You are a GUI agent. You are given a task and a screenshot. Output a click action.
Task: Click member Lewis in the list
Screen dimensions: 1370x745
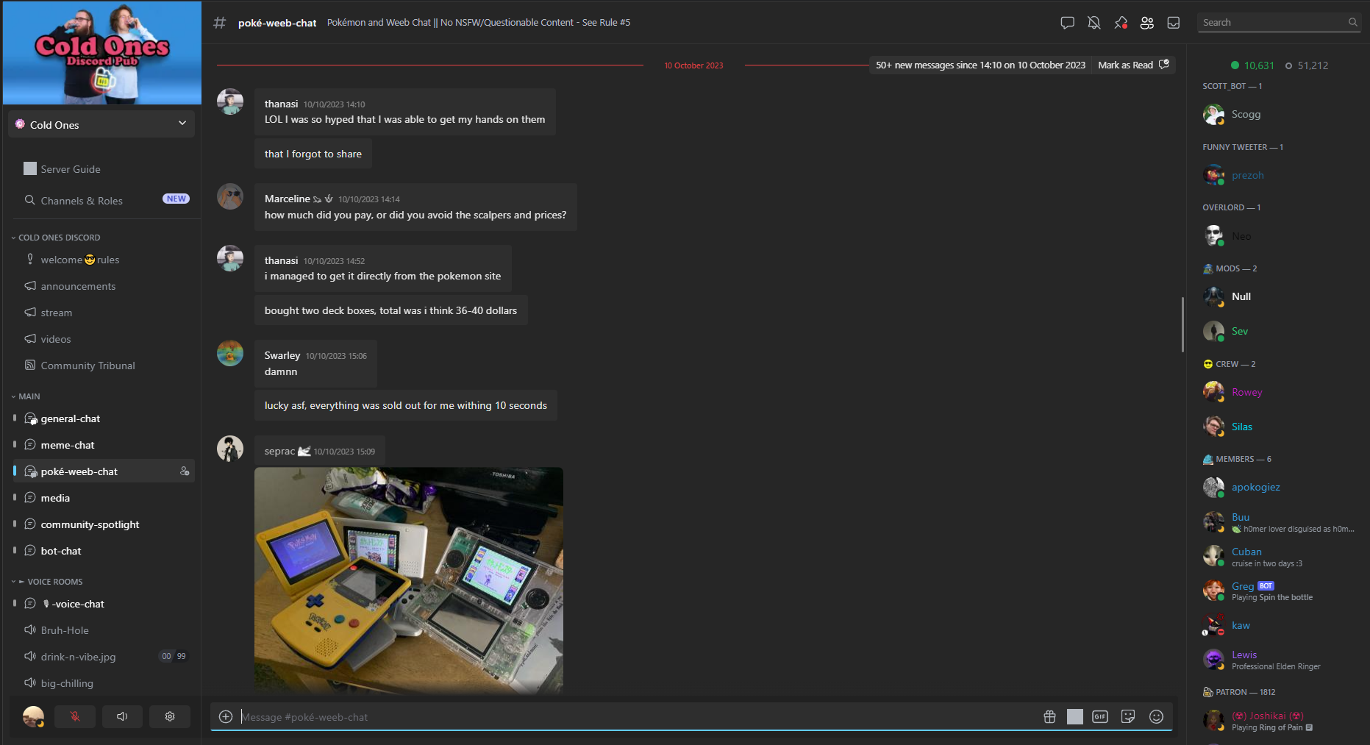tap(1280, 660)
